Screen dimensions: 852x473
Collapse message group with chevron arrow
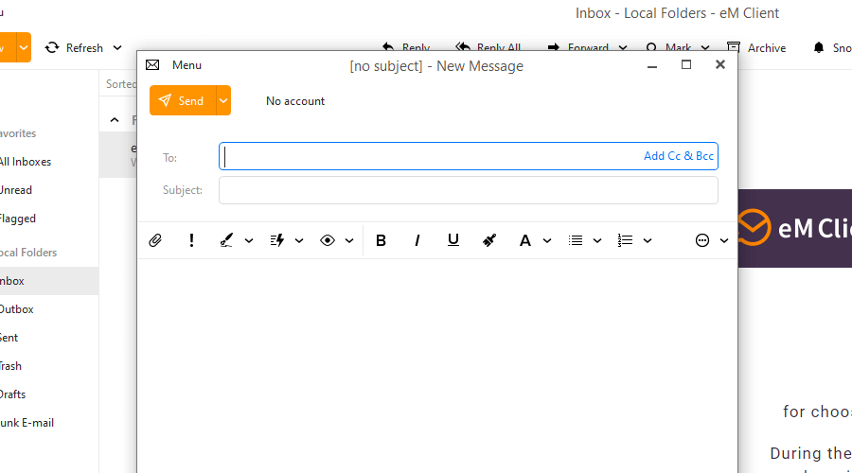pyautogui.click(x=115, y=120)
